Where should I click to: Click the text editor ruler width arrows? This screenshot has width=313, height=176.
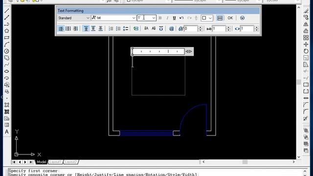pyautogui.click(x=189, y=51)
